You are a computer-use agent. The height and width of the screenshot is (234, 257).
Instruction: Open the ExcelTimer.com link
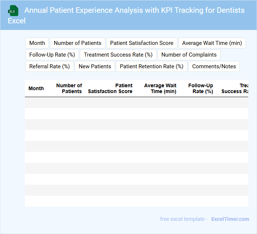click(x=230, y=219)
